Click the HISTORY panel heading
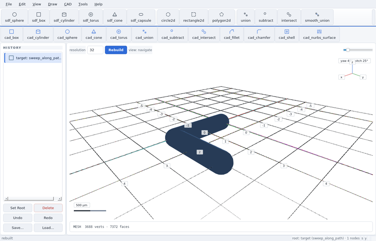The height and width of the screenshot is (241, 376). pyautogui.click(x=12, y=48)
